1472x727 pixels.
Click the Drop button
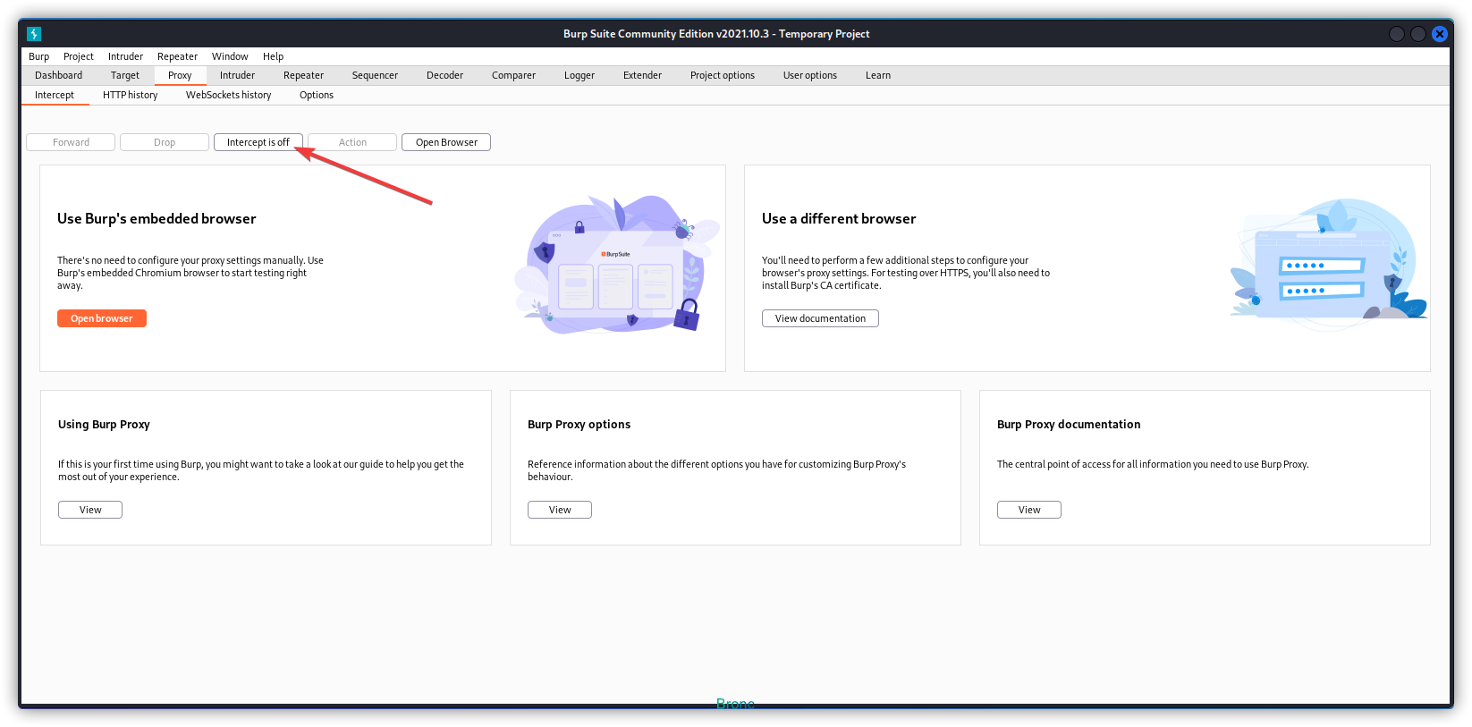165,142
